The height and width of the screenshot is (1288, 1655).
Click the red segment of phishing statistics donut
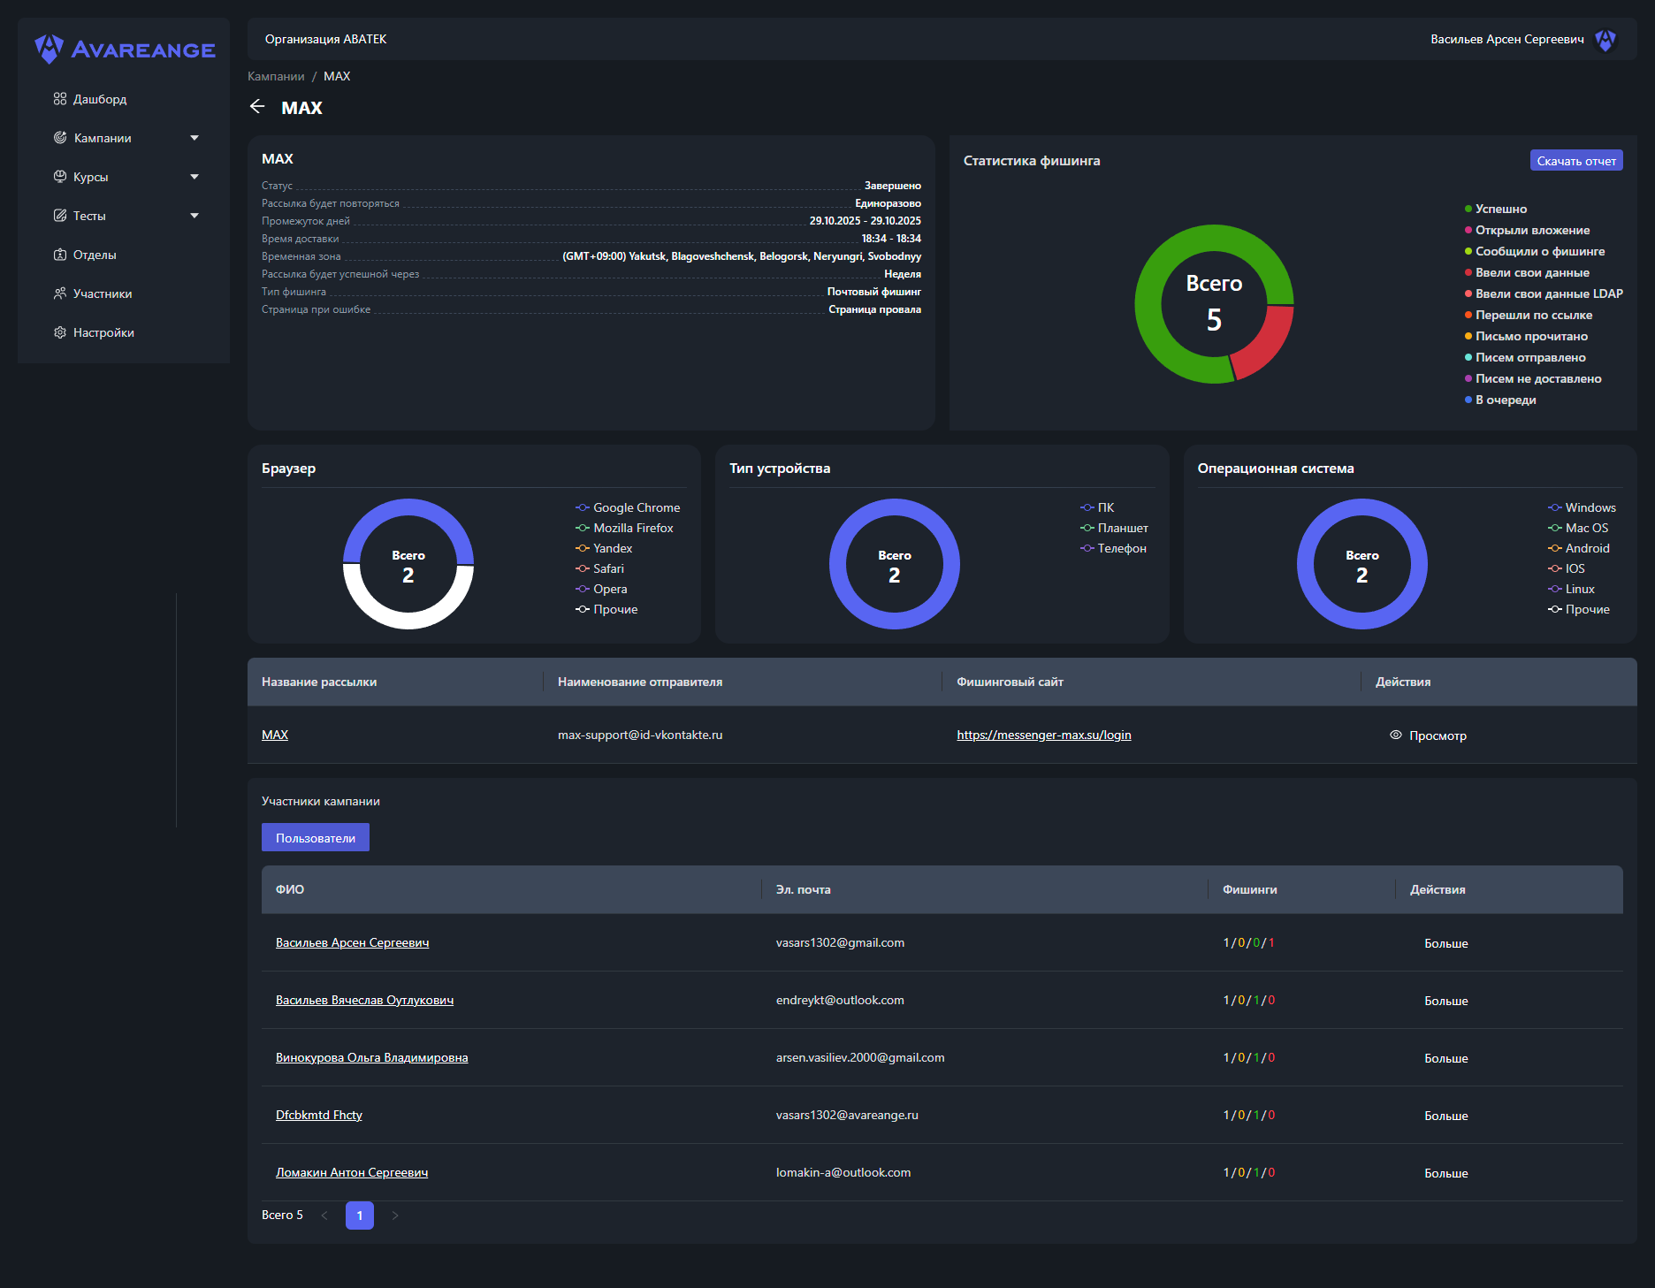coord(1264,340)
